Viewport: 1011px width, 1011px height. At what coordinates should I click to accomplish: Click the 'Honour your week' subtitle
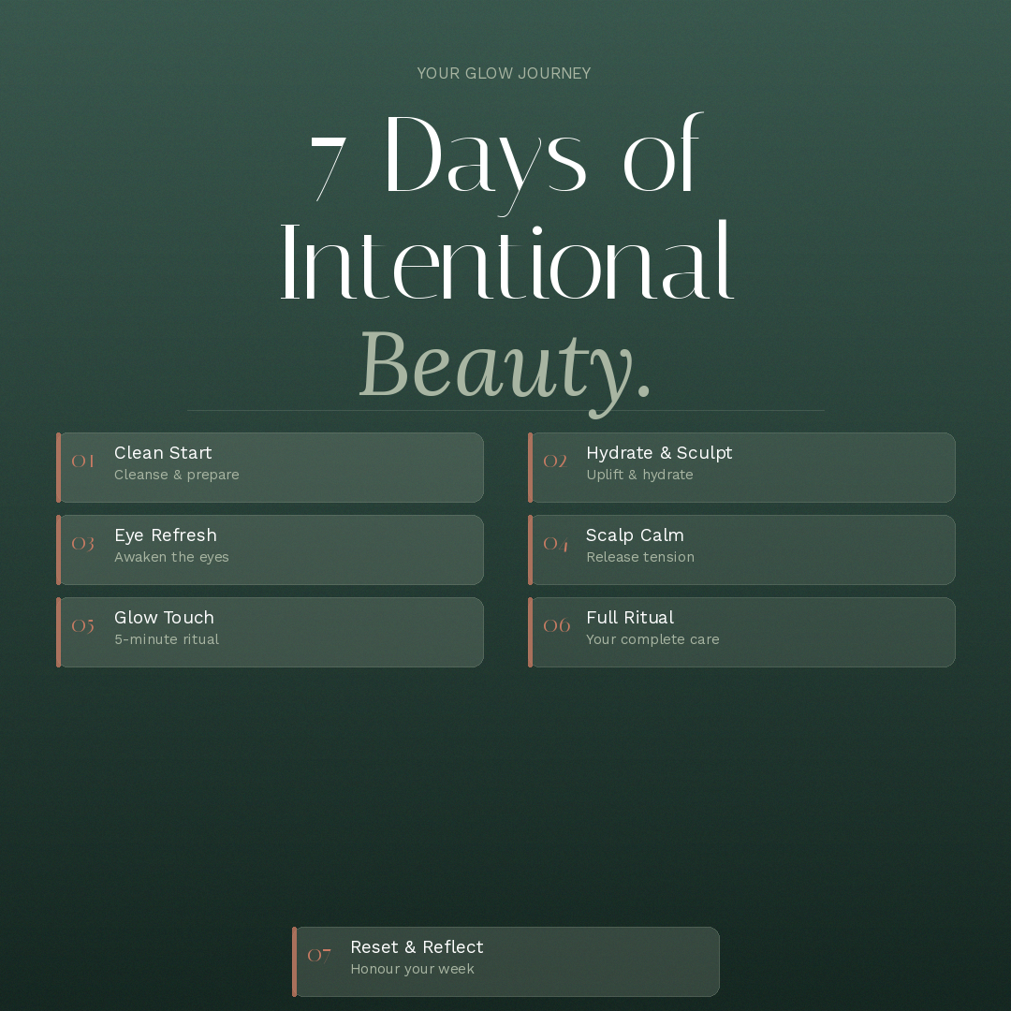(413, 969)
